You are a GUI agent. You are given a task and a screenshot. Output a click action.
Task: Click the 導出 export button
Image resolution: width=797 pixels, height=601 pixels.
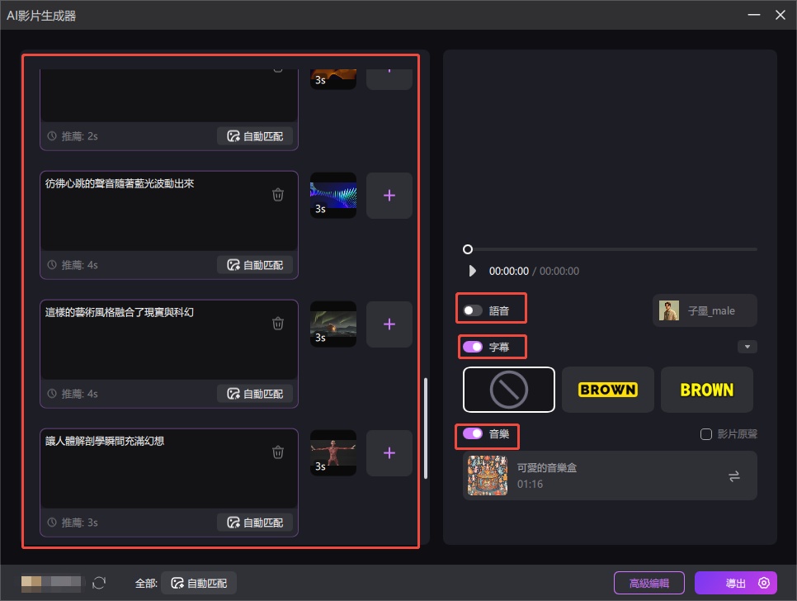point(735,583)
